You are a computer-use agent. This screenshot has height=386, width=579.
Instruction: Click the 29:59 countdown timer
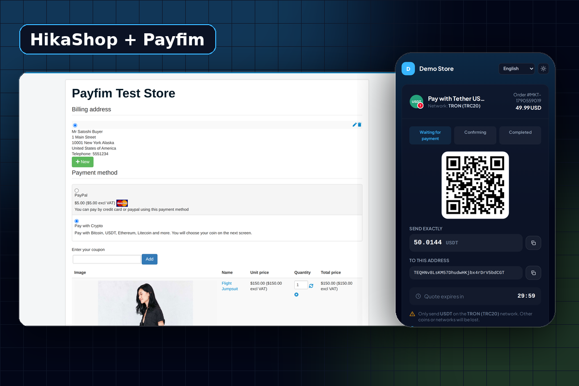pyautogui.click(x=526, y=296)
